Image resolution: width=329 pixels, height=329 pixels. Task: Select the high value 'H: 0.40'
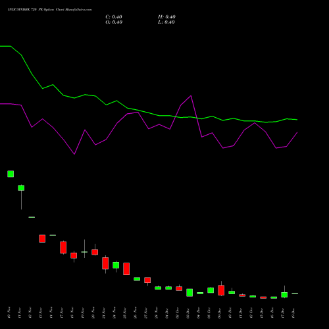[x=166, y=17]
